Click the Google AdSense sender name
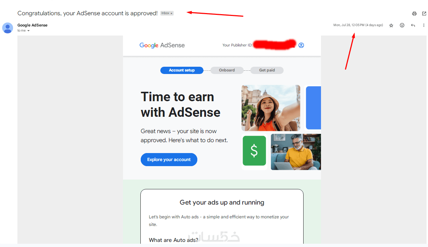This screenshot has width=428, height=247. click(x=33, y=25)
